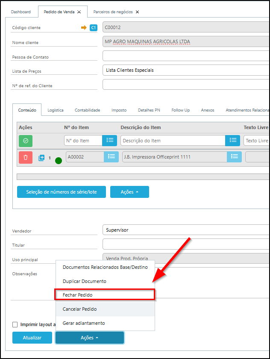Click list icon beside J.B. Impressora description

(x=234, y=157)
